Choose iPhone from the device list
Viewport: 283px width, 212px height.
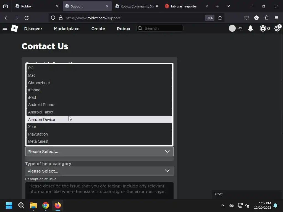(99, 90)
